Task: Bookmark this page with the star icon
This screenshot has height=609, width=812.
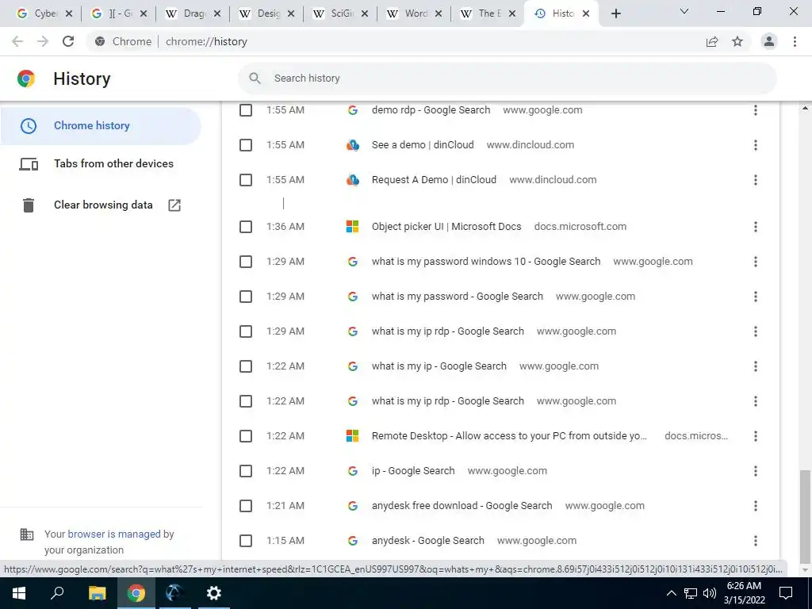Action: [x=737, y=41]
